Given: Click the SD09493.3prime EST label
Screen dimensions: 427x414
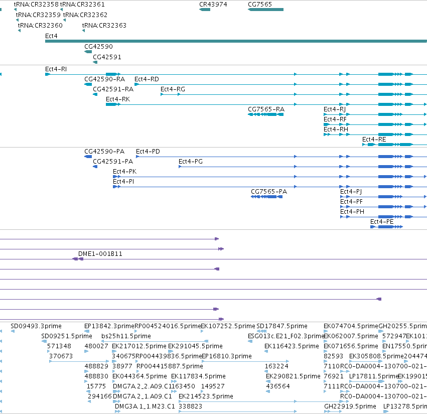Looking at the screenshot, I should click(x=36, y=326).
